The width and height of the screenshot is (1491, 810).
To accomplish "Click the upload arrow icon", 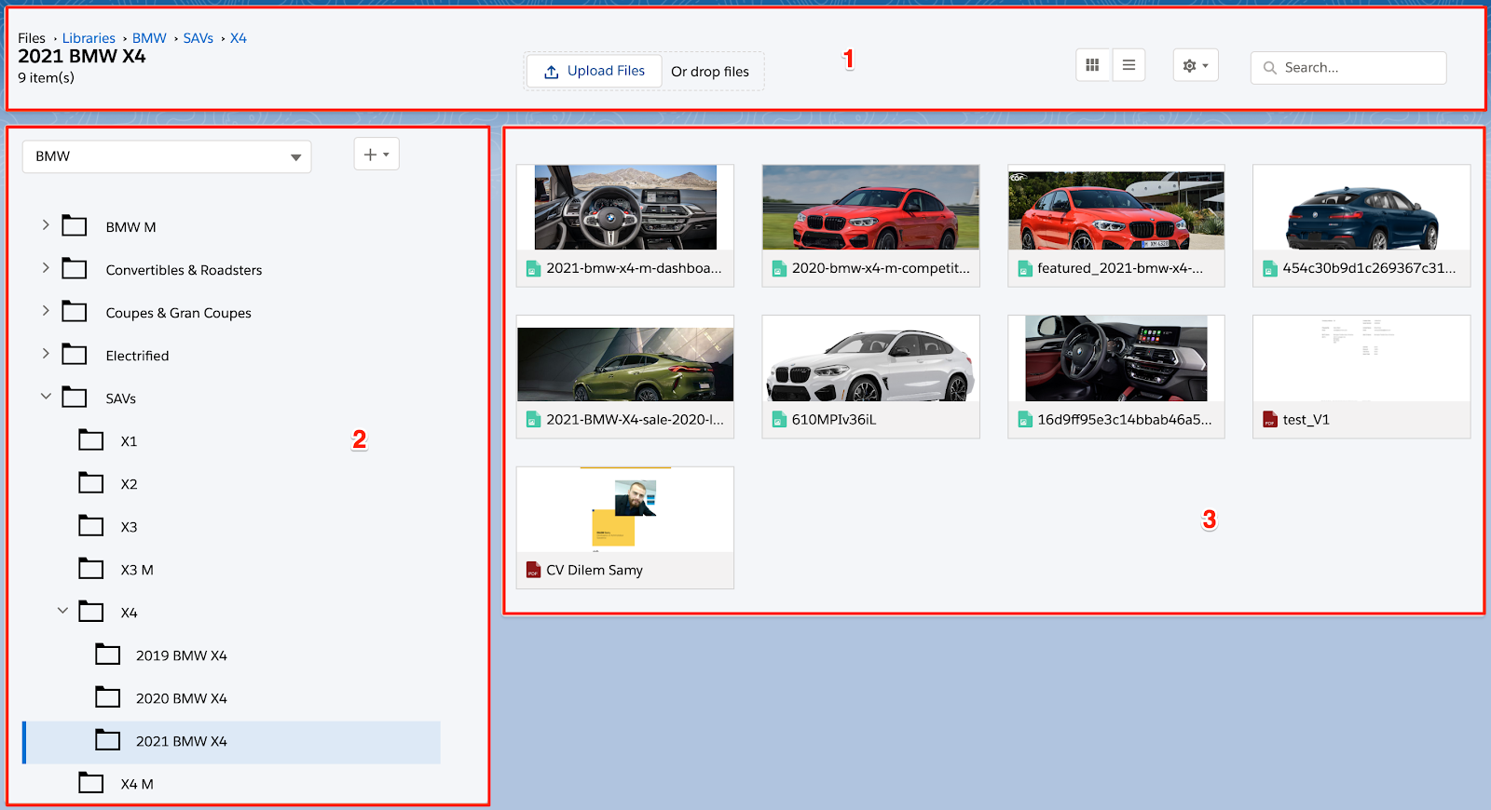I will click(x=552, y=72).
